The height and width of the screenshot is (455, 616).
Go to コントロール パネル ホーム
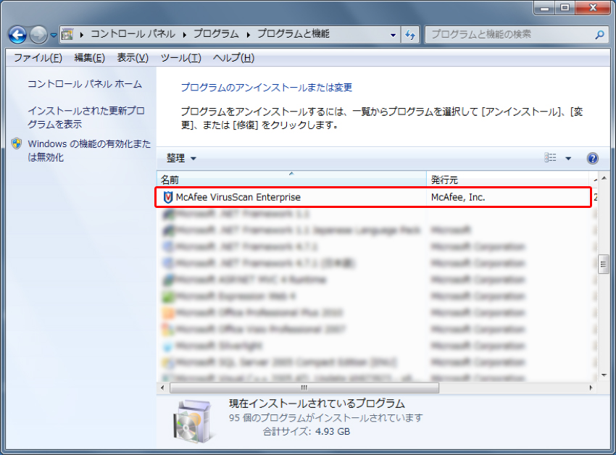click(x=85, y=84)
